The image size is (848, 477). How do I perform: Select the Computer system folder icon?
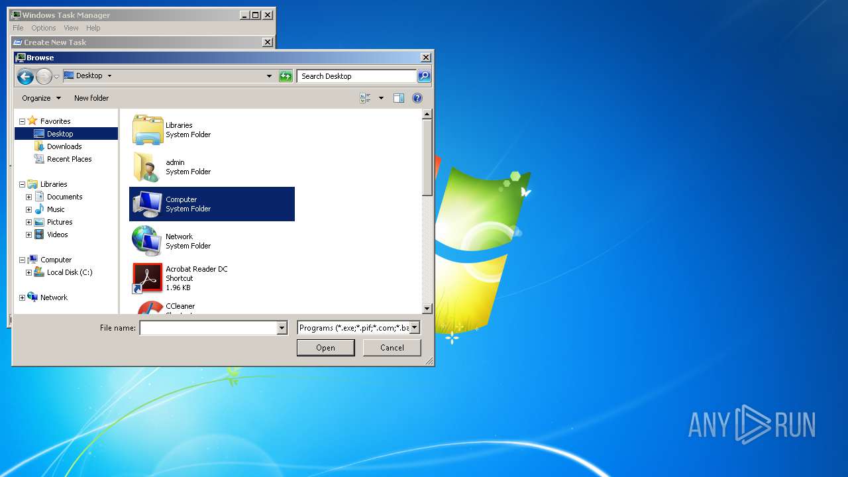(x=147, y=203)
